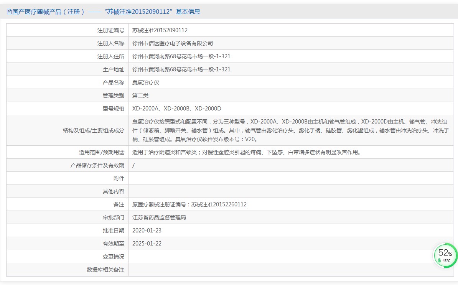Select registration number value 苏械注准20152090112
The image size is (458, 285).
coord(160,30)
